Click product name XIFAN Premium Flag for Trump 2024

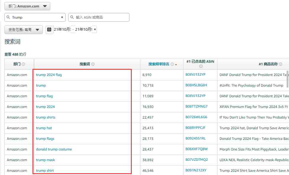click(254, 107)
